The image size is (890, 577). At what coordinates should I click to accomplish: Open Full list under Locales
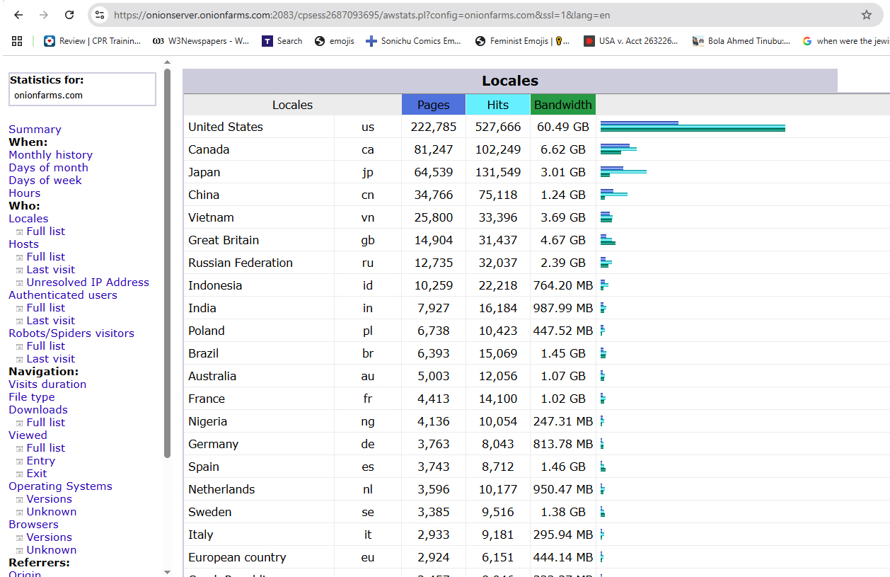tap(45, 232)
